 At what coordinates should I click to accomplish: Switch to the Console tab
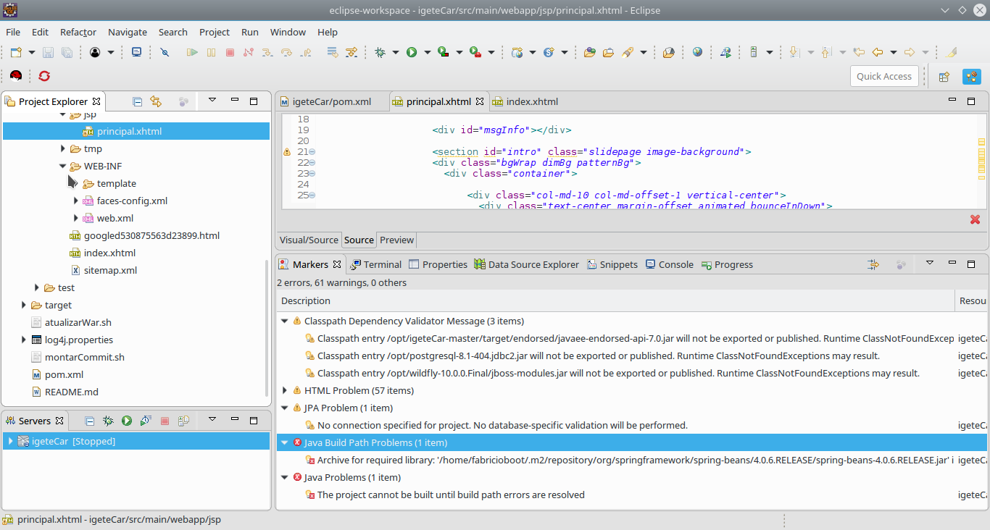tap(675, 264)
